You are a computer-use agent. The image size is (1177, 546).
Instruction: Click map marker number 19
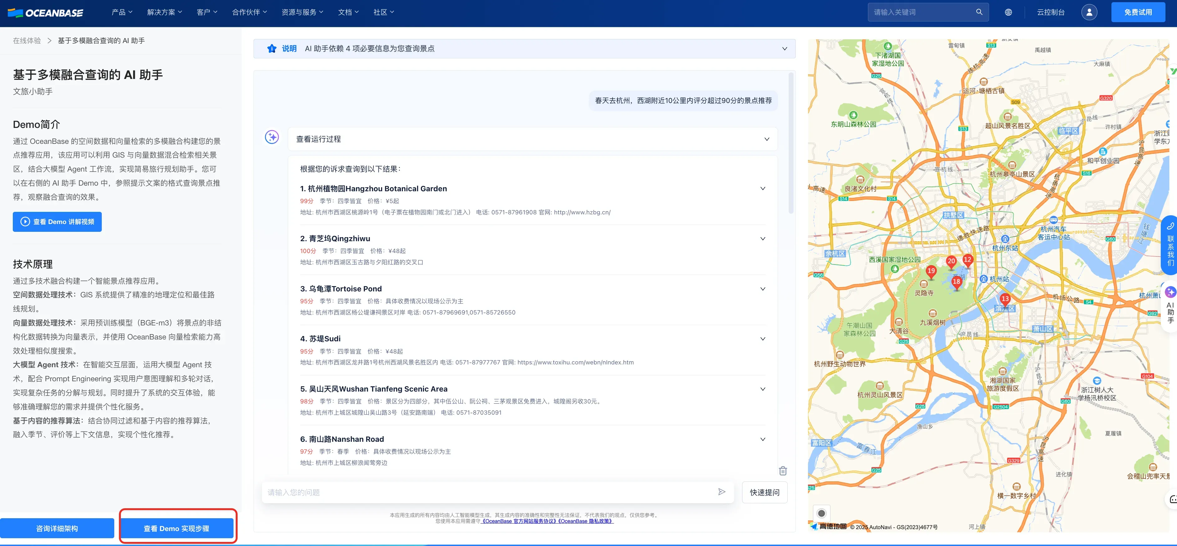(x=931, y=271)
